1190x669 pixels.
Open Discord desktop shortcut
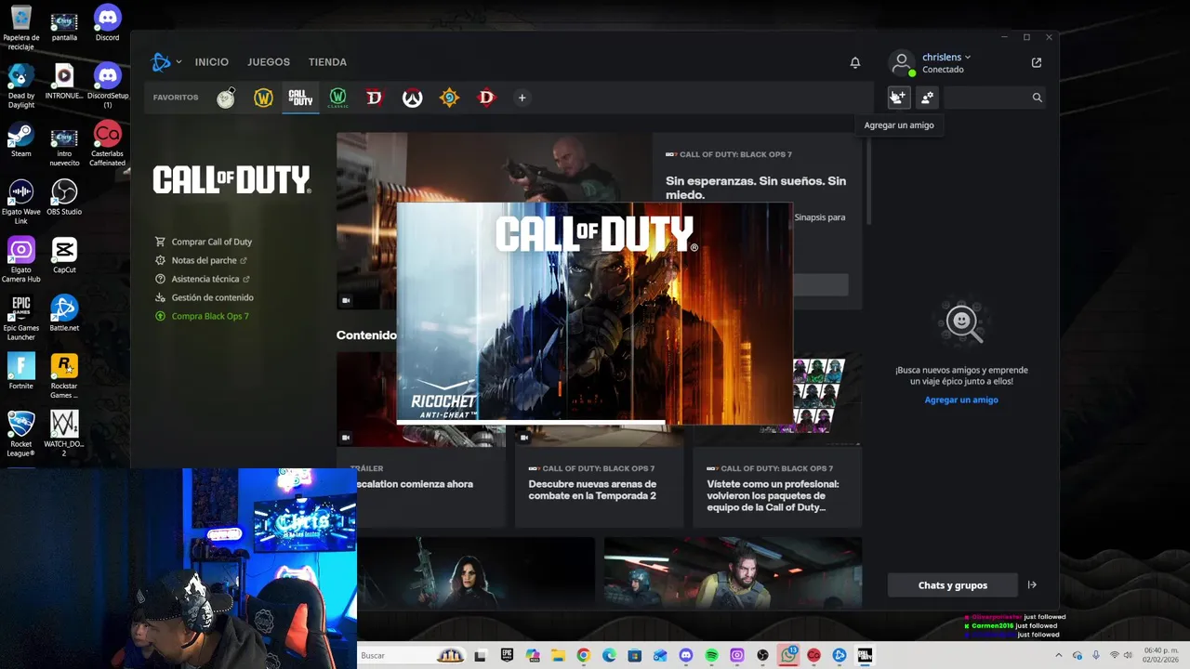(x=108, y=23)
